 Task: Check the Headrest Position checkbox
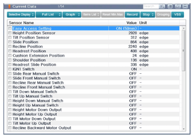(10, 51)
